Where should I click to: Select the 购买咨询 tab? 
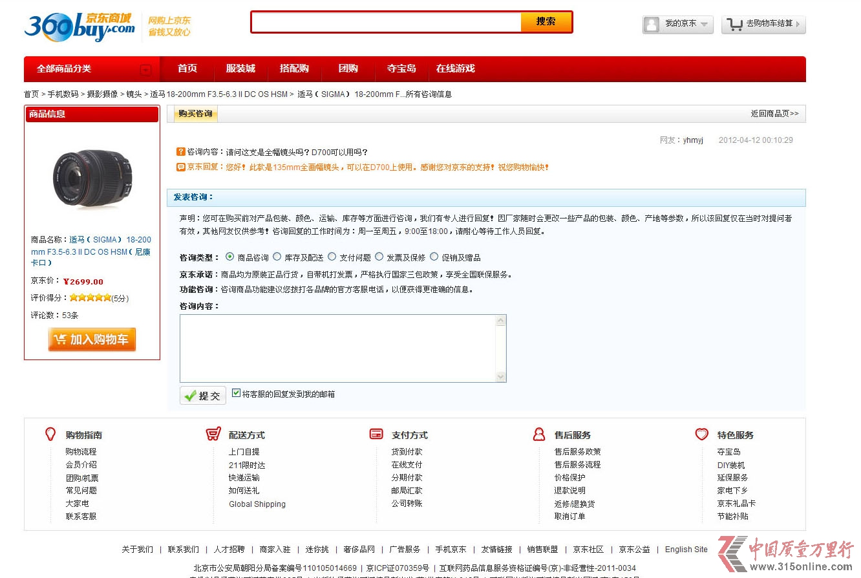tap(195, 114)
